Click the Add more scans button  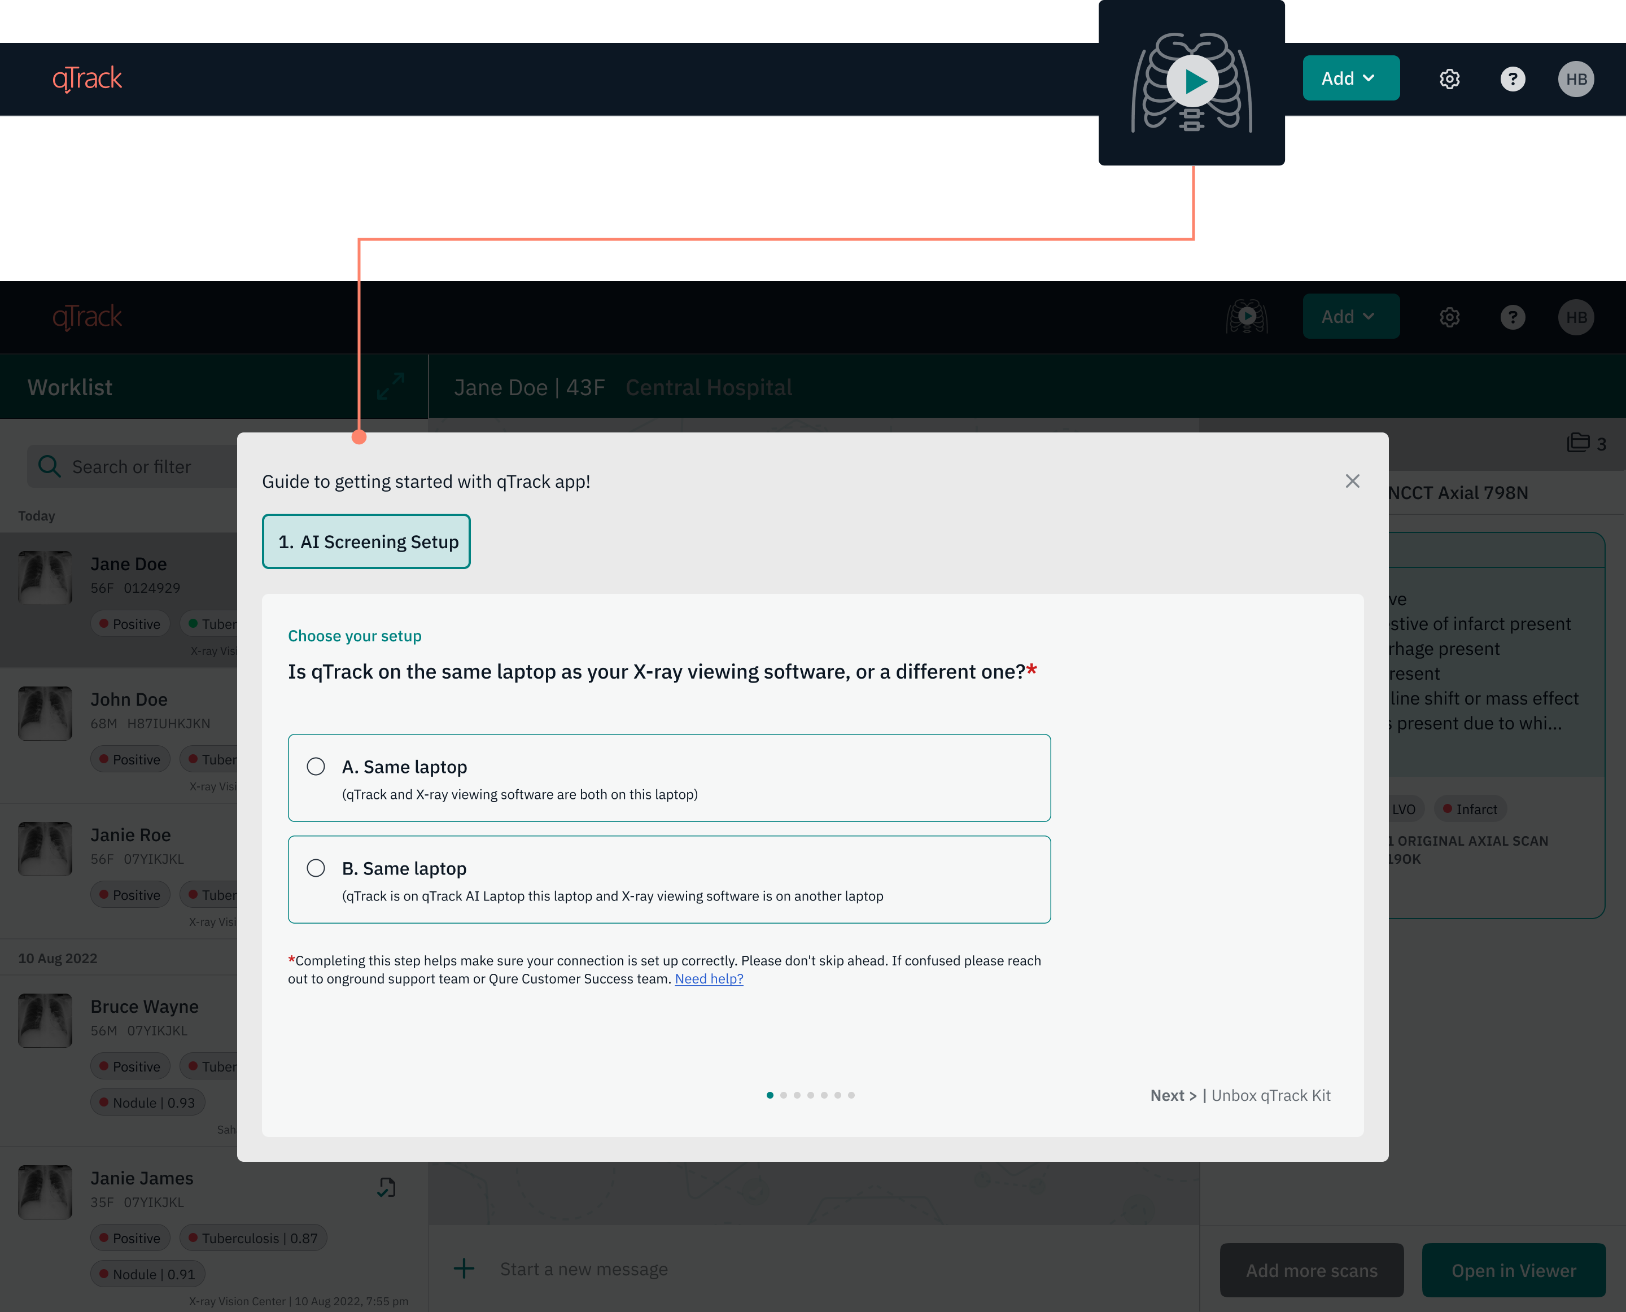click(1312, 1270)
